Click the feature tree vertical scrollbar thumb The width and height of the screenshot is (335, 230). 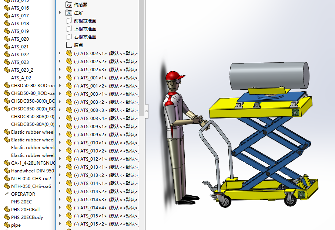tap(141, 58)
